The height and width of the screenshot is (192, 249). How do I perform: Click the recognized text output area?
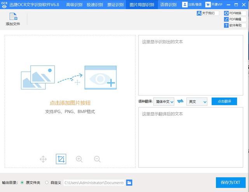click(191, 65)
